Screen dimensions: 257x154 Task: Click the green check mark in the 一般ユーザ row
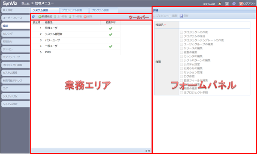coord(111,47)
